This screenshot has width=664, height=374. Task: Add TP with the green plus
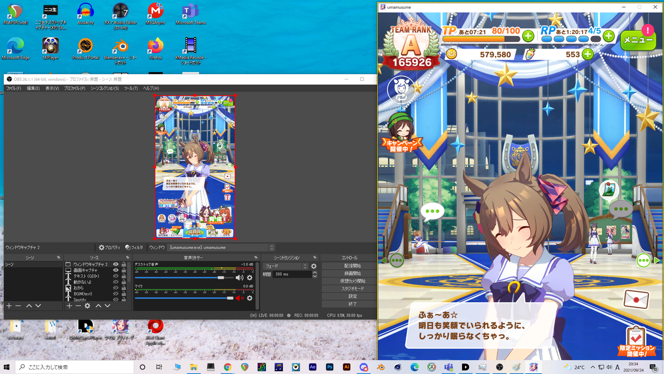pyautogui.click(x=528, y=37)
